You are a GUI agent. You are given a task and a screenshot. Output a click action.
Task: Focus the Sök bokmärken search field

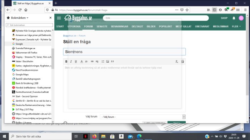tap(29, 25)
